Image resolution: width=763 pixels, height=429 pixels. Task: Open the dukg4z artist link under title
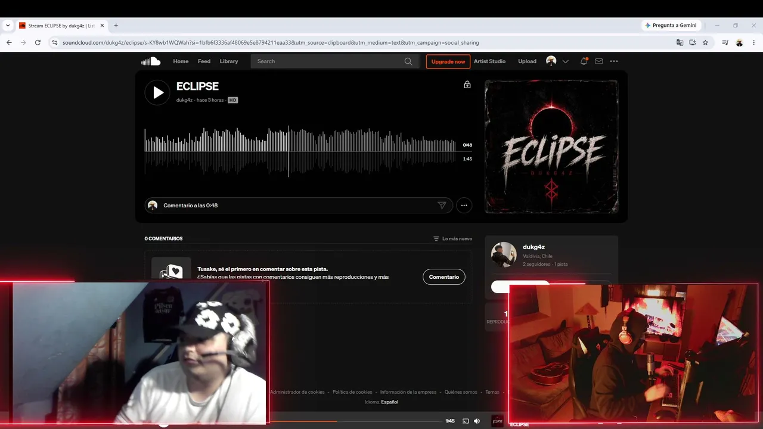(x=184, y=100)
